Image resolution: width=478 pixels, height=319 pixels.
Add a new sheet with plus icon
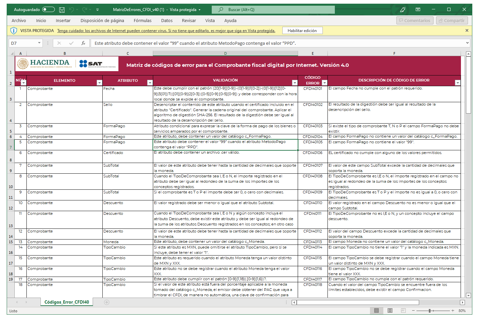[107, 302]
